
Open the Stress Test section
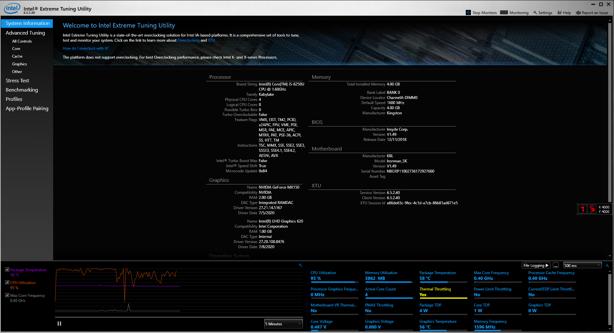pyautogui.click(x=17, y=81)
